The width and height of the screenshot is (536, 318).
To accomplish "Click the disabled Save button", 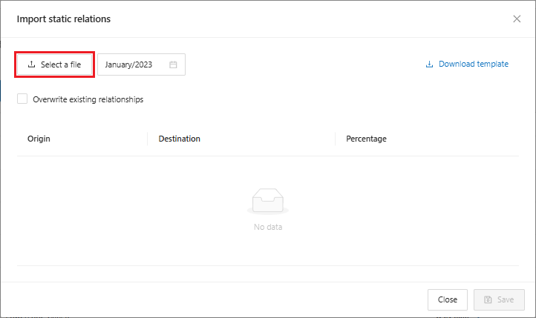I will click(x=499, y=299).
